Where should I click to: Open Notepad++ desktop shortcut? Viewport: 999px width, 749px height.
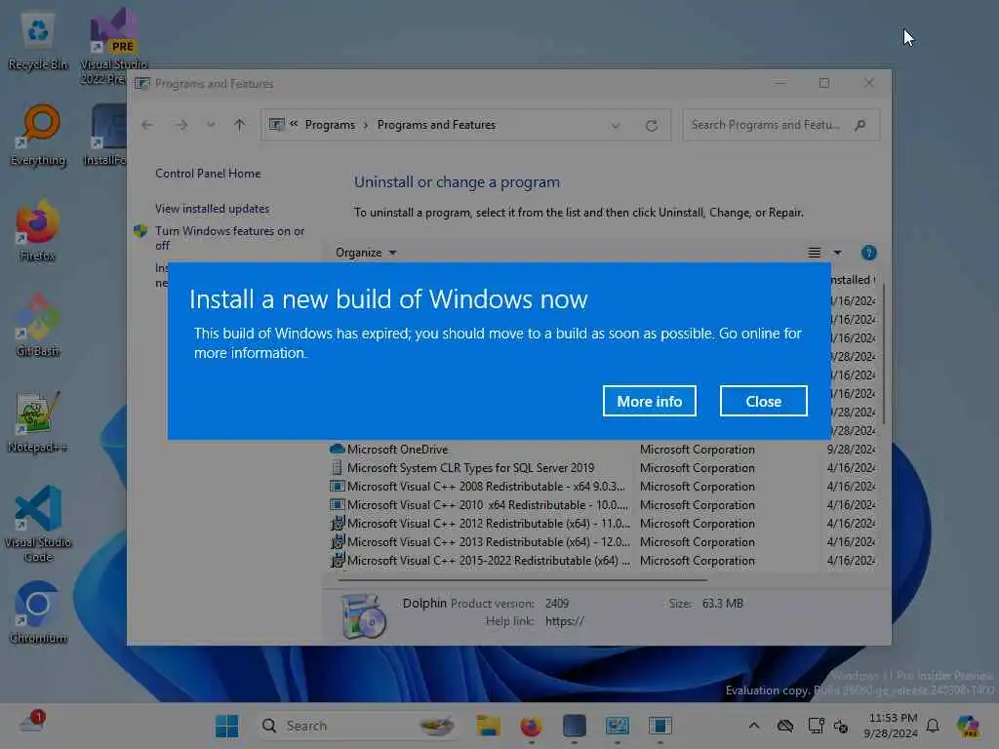(38, 421)
